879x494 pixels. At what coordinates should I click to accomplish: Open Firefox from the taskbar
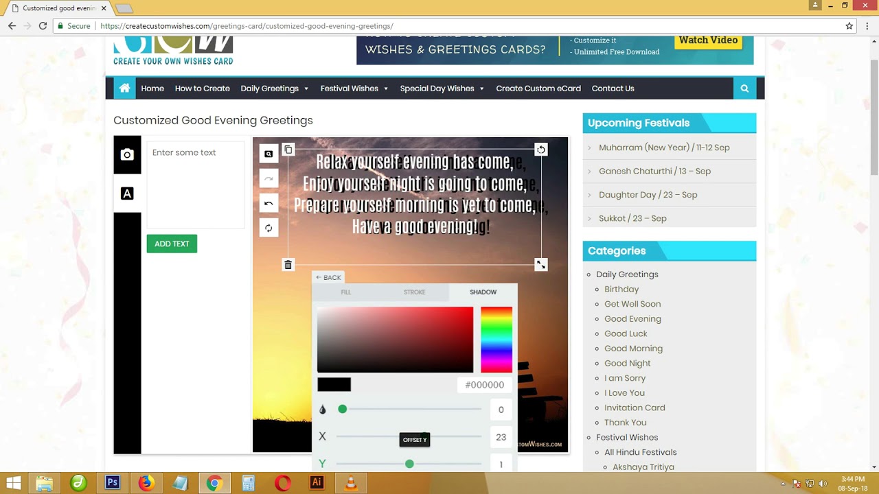tap(146, 483)
